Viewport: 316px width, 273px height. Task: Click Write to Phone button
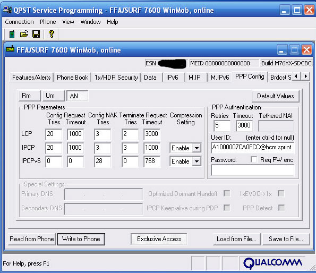[x=81, y=239]
